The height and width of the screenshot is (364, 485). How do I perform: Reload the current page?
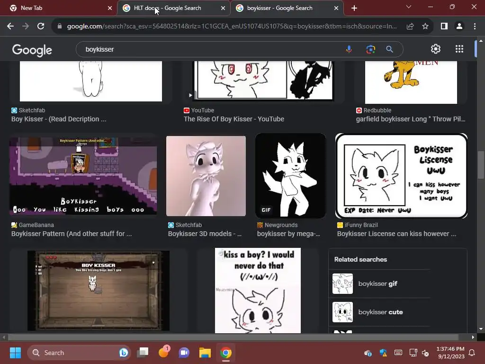41,27
